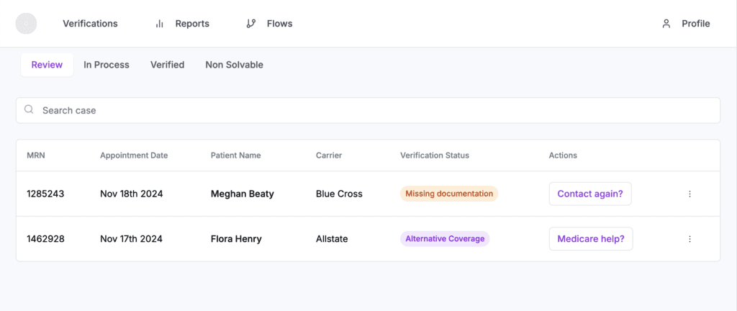Click the search magnifier icon
This screenshot has width=737, height=311.
click(x=30, y=110)
